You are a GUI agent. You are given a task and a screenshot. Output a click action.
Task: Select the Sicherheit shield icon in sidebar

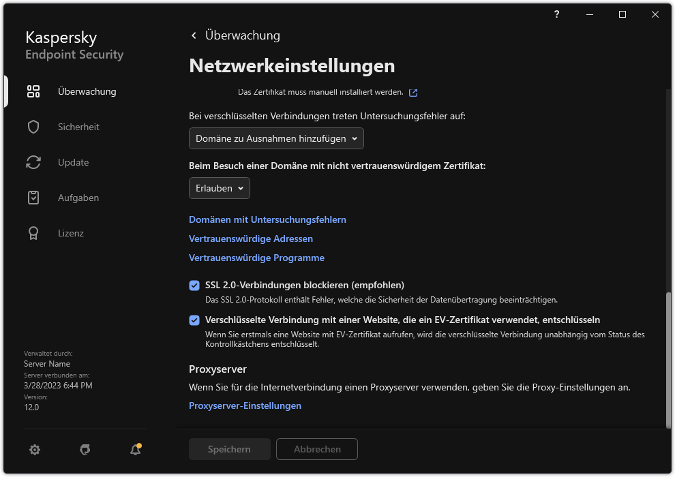(x=33, y=127)
